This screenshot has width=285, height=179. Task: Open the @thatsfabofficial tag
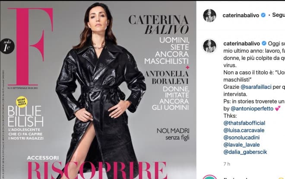pos(244,123)
